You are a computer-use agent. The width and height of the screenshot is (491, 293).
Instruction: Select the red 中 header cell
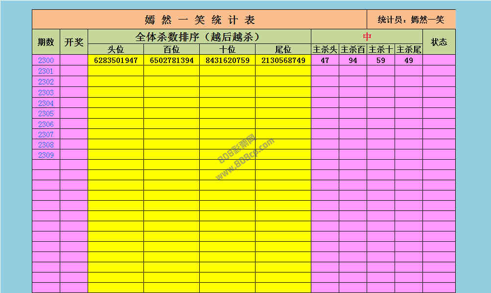click(x=367, y=37)
